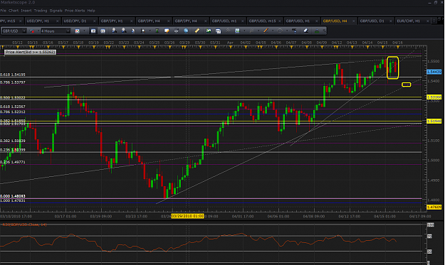This screenshot has width=445, height=265.
Task: Open the File menu
Action: click(x=3, y=11)
